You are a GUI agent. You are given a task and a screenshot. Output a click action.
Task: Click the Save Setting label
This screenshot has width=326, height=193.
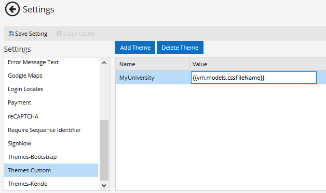31,34
